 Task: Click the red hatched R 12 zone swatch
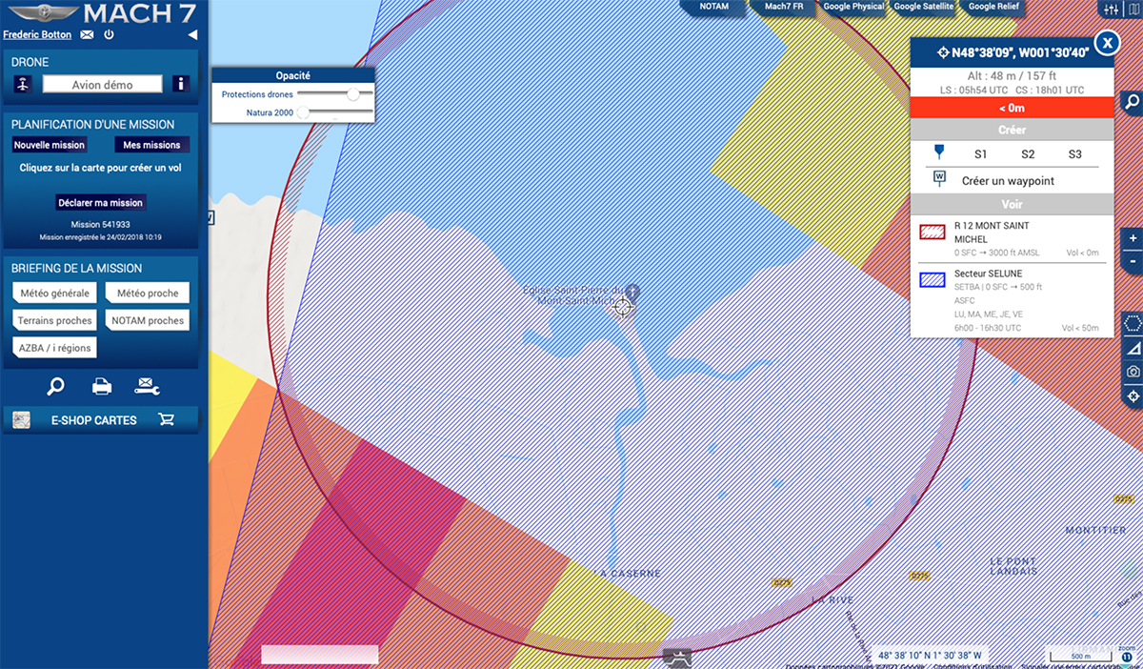point(932,232)
